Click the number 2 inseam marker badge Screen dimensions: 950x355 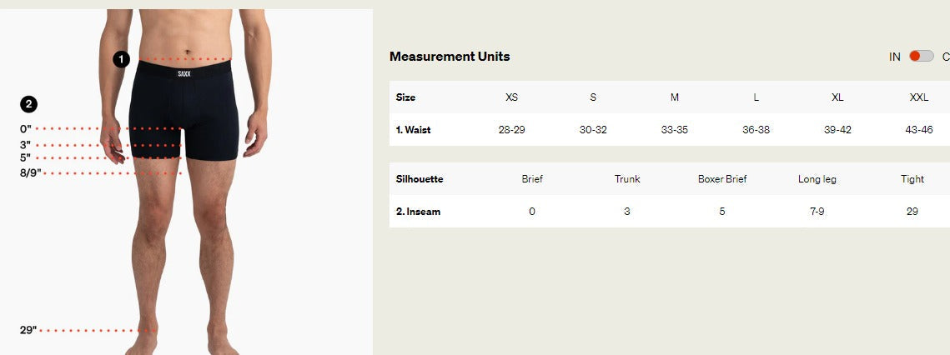(28, 104)
